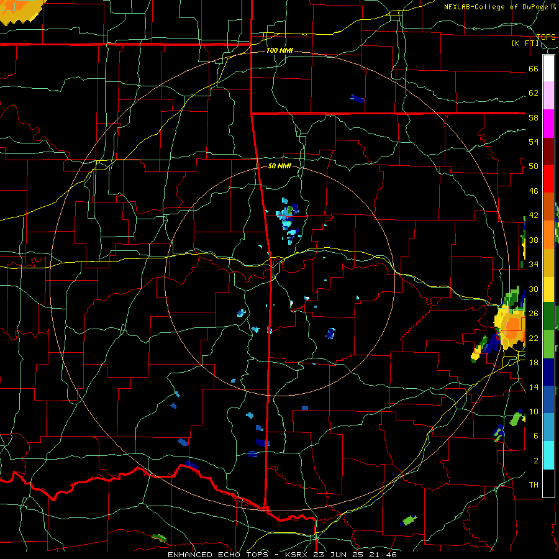559x559 pixels.
Task: Click the navy blue legend swatch
Action: [x=548, y=372]
